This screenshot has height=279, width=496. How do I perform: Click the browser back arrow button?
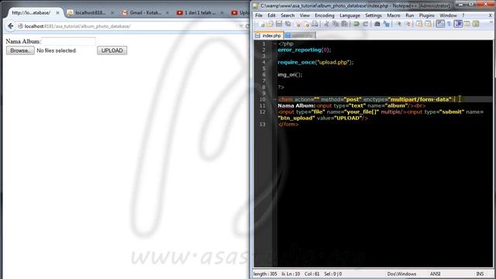[10, 26]
